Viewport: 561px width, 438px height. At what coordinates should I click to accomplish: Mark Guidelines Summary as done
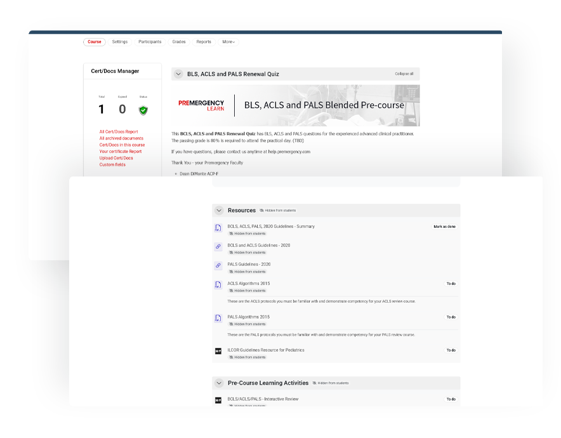(444, 227)
